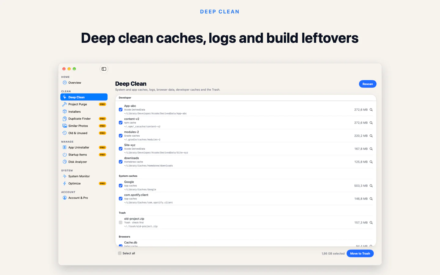Open Startup Items power icon
The height and width of the screenshot is (275, 440).
pos(65,155)
